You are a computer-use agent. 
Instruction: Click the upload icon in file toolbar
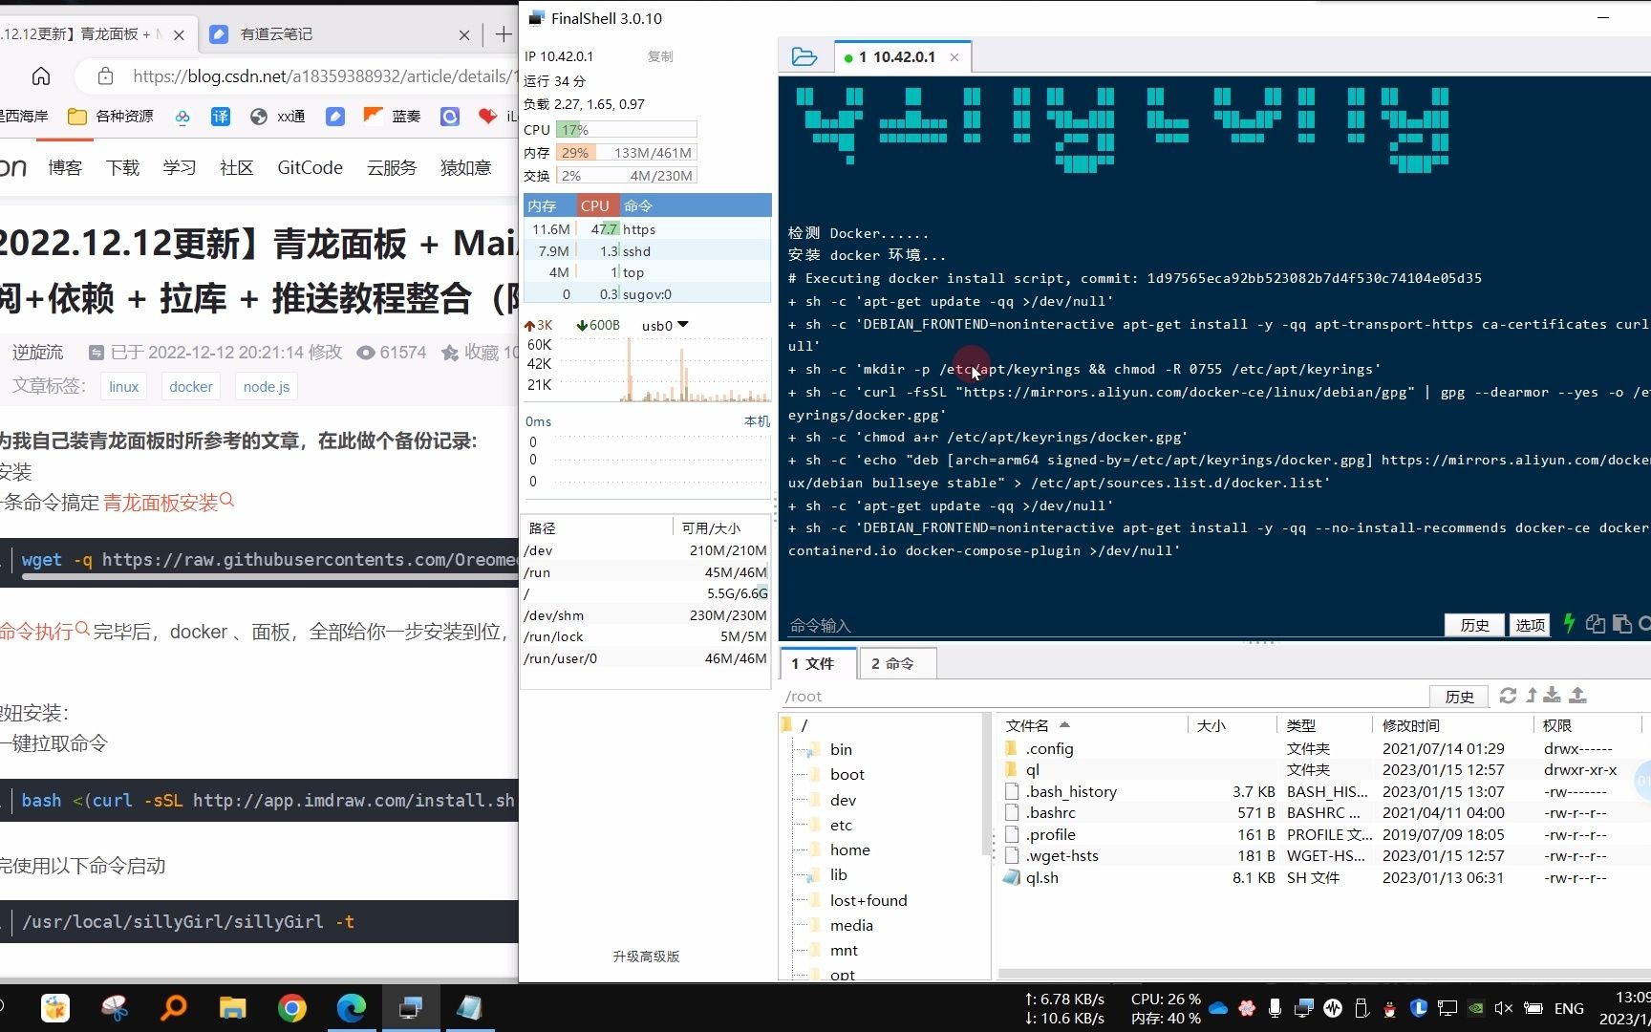(1578, 696)
